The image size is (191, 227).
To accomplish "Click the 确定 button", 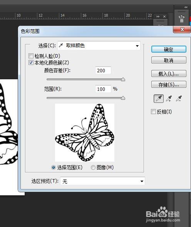I will click(x=169, y=49).
